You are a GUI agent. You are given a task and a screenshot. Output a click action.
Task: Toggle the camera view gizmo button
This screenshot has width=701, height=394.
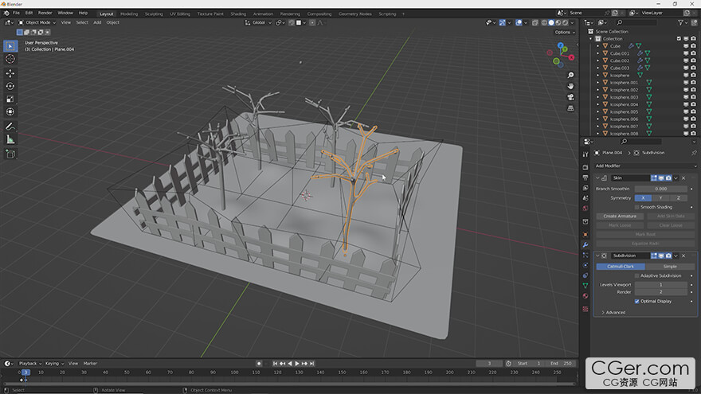(571, 97)
